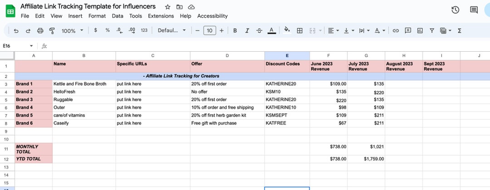
Task: Select the HelloFresh name cell
Action: coord(84,92)
